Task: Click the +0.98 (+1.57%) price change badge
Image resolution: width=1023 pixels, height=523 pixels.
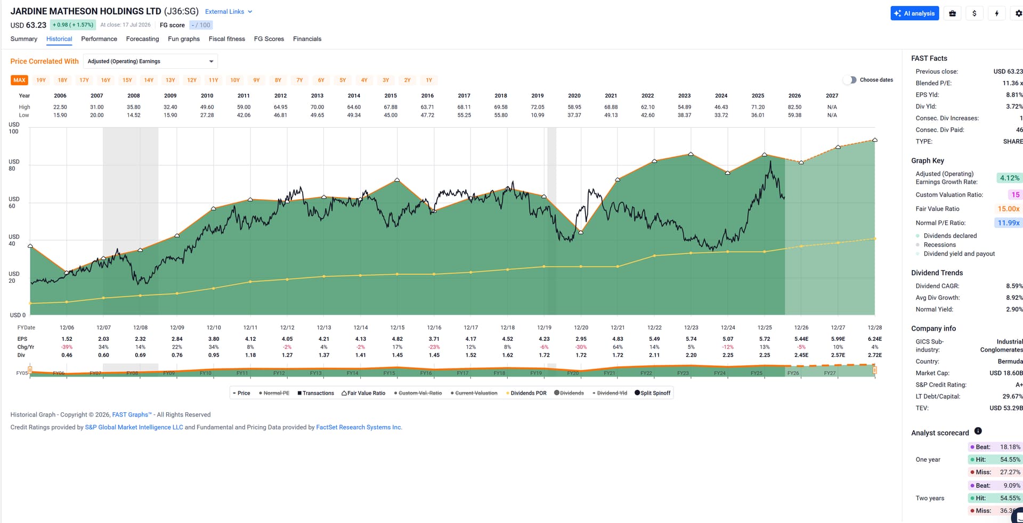Action: pyautogui.click(x=73, y=25)
